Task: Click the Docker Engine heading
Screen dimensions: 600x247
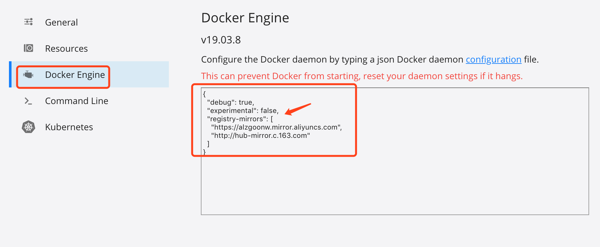Action: tap(245, 18)
